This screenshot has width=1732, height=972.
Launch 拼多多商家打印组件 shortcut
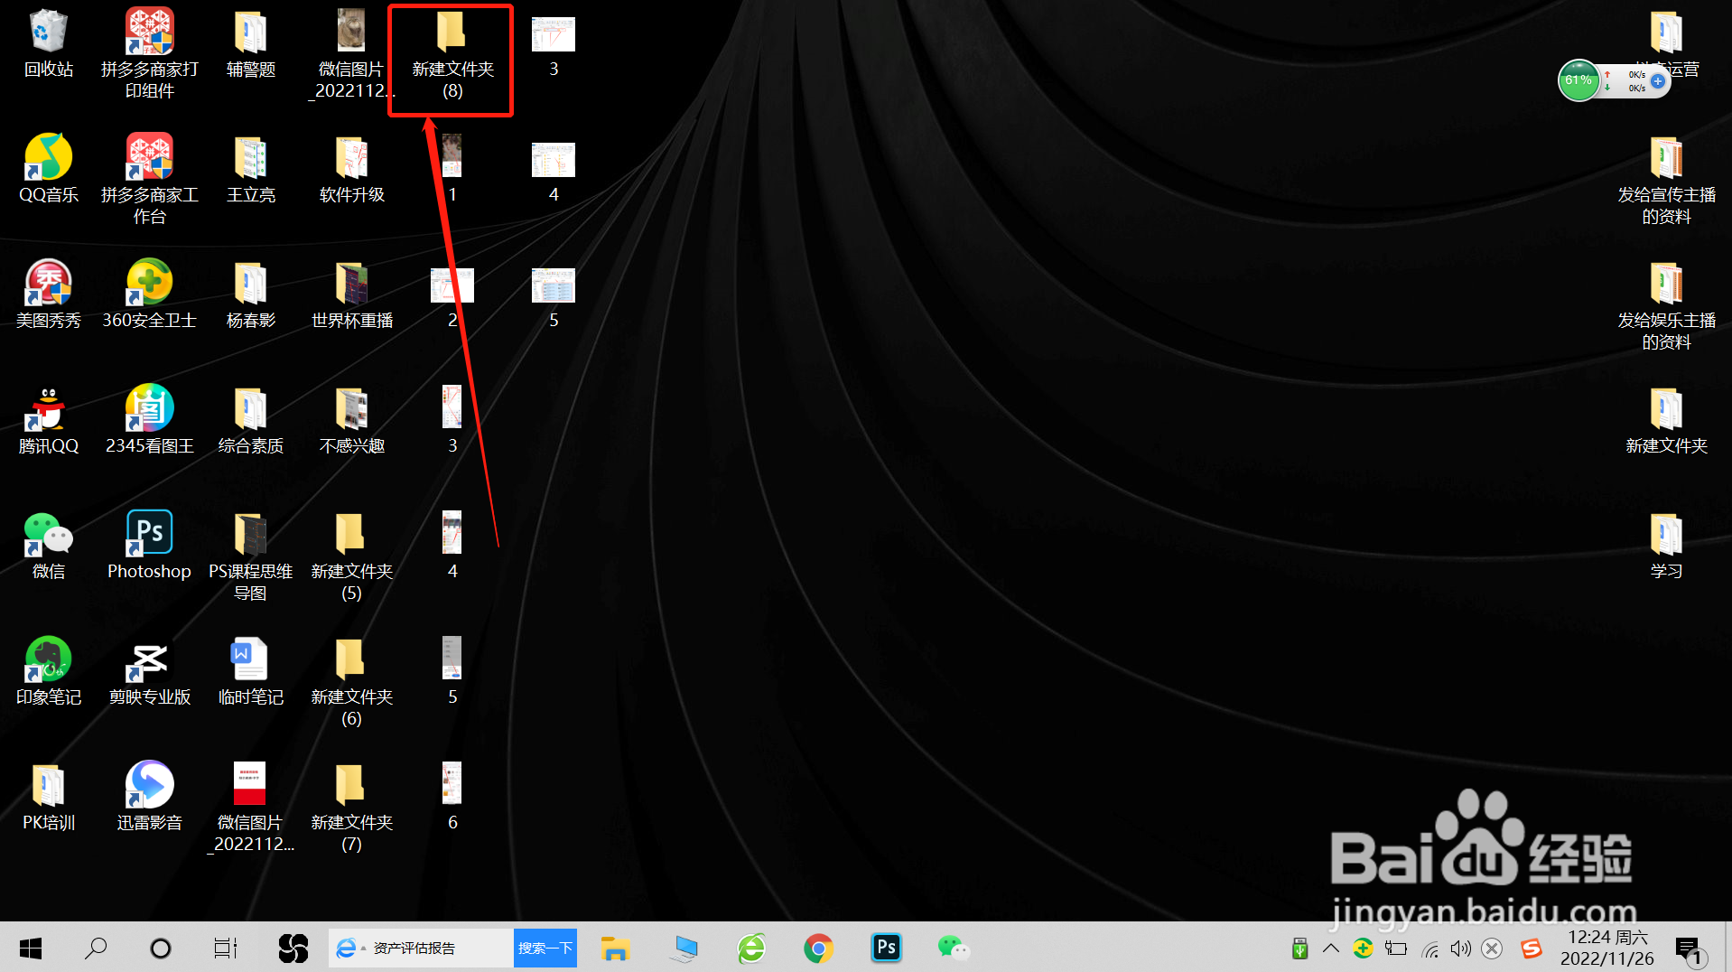tap(150, 54)
